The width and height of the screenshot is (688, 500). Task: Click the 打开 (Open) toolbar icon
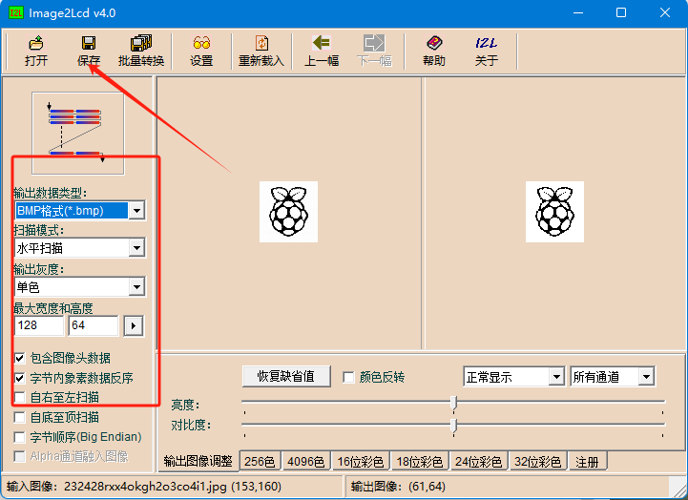[36, 51]
